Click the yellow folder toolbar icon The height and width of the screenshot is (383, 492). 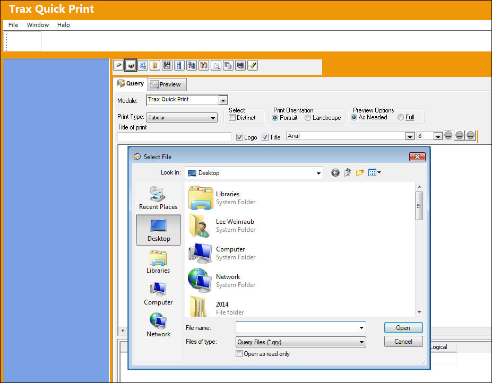[x=154, y=66]
